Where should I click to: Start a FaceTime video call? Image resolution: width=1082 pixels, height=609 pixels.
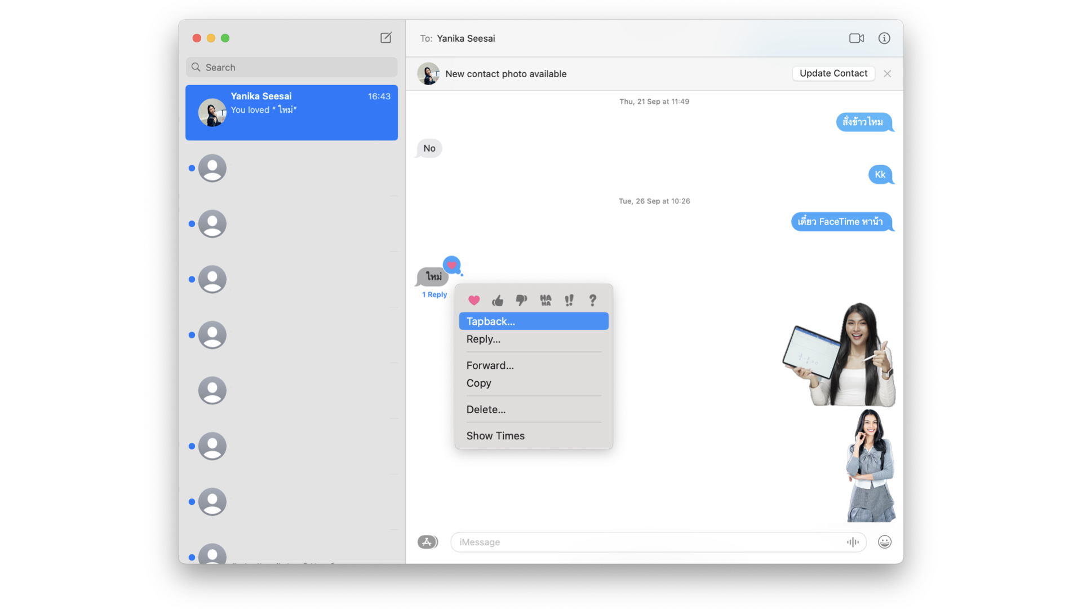coord(856,38)
